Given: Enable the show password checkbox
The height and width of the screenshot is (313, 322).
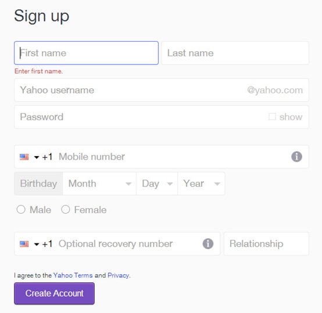Looking at the screenshot, I should [x=272, y=117].
